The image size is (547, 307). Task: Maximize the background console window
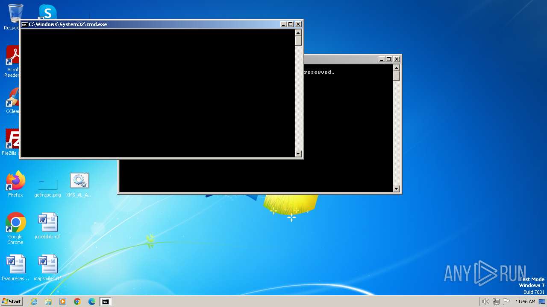(x=389, y=59)
